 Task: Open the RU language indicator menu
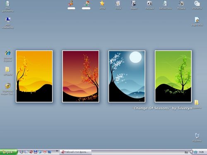(186, 152)
